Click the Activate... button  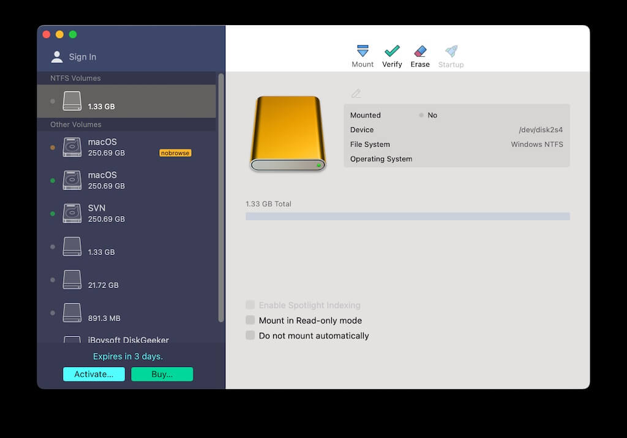click(94, 374)
